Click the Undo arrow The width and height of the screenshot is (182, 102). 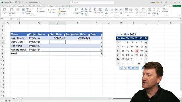tap(19, 2)
